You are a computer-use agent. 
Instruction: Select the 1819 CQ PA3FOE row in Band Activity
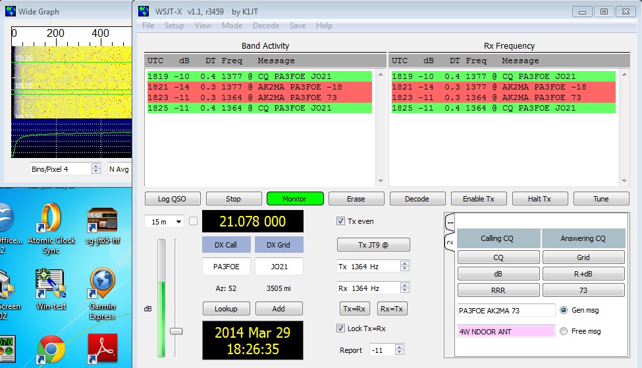(x=259, y=76)
